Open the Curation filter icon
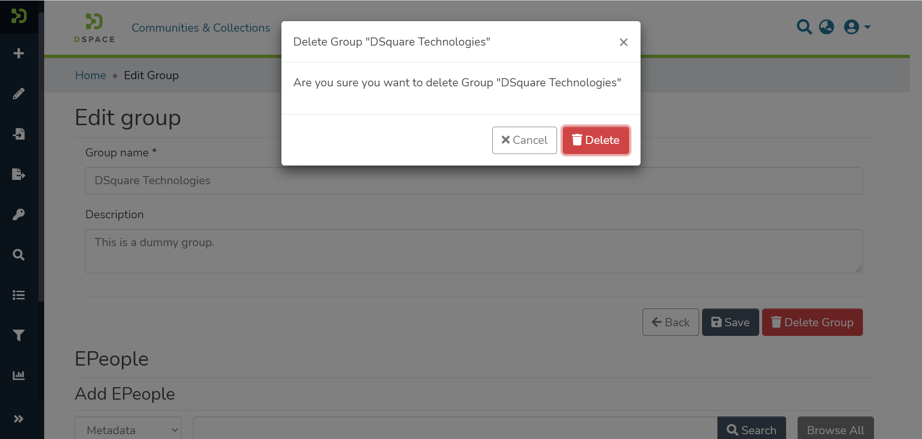This screenshot has width=922, height=439. pyautogui.click(x=19, y=335)
